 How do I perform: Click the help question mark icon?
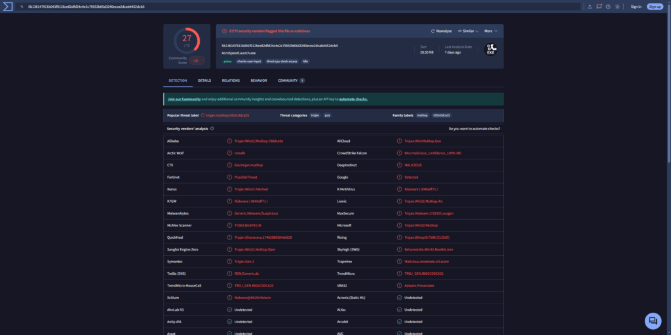point(608,7)
